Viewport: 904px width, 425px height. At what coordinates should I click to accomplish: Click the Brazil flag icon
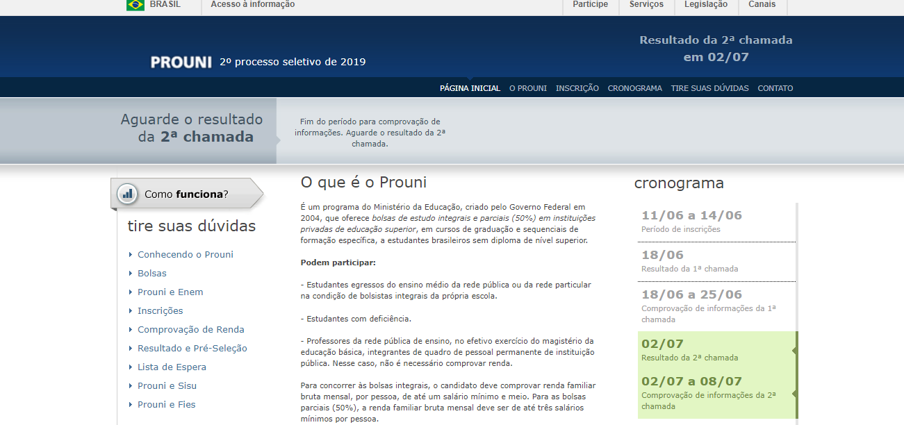click(135, 4)
